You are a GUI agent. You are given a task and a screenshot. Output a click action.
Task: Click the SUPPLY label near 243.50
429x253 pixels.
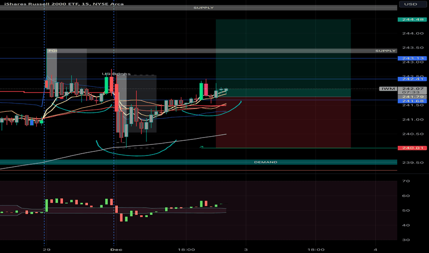point(385,51)
